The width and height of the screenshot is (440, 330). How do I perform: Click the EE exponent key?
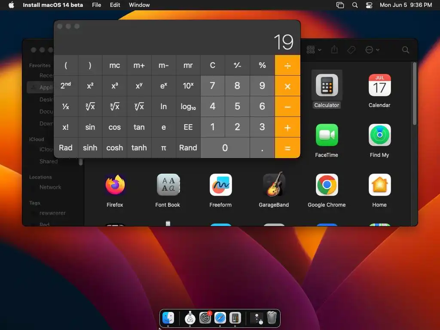188,127
